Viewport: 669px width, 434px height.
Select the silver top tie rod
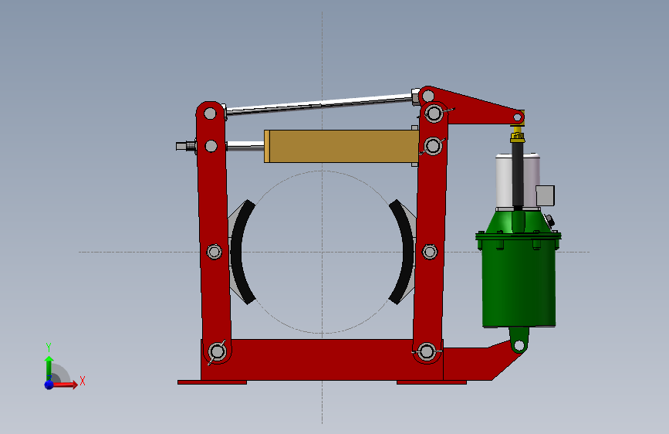point(320,103)
